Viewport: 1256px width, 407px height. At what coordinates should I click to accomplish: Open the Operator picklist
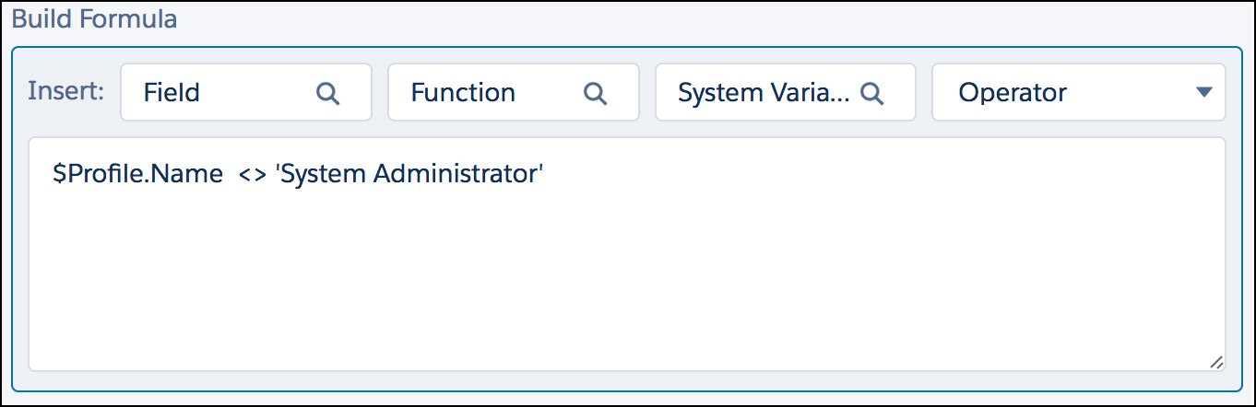1079,92
